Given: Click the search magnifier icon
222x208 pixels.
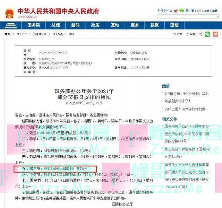Looking at the screenshot, I should (218, 17).
